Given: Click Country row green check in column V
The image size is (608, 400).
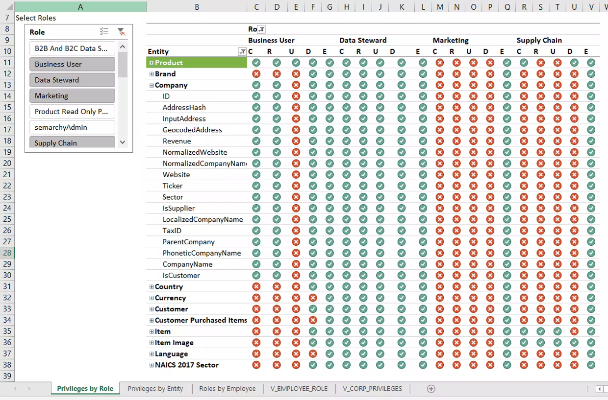Looking at the screenshot, I should 591,287.
